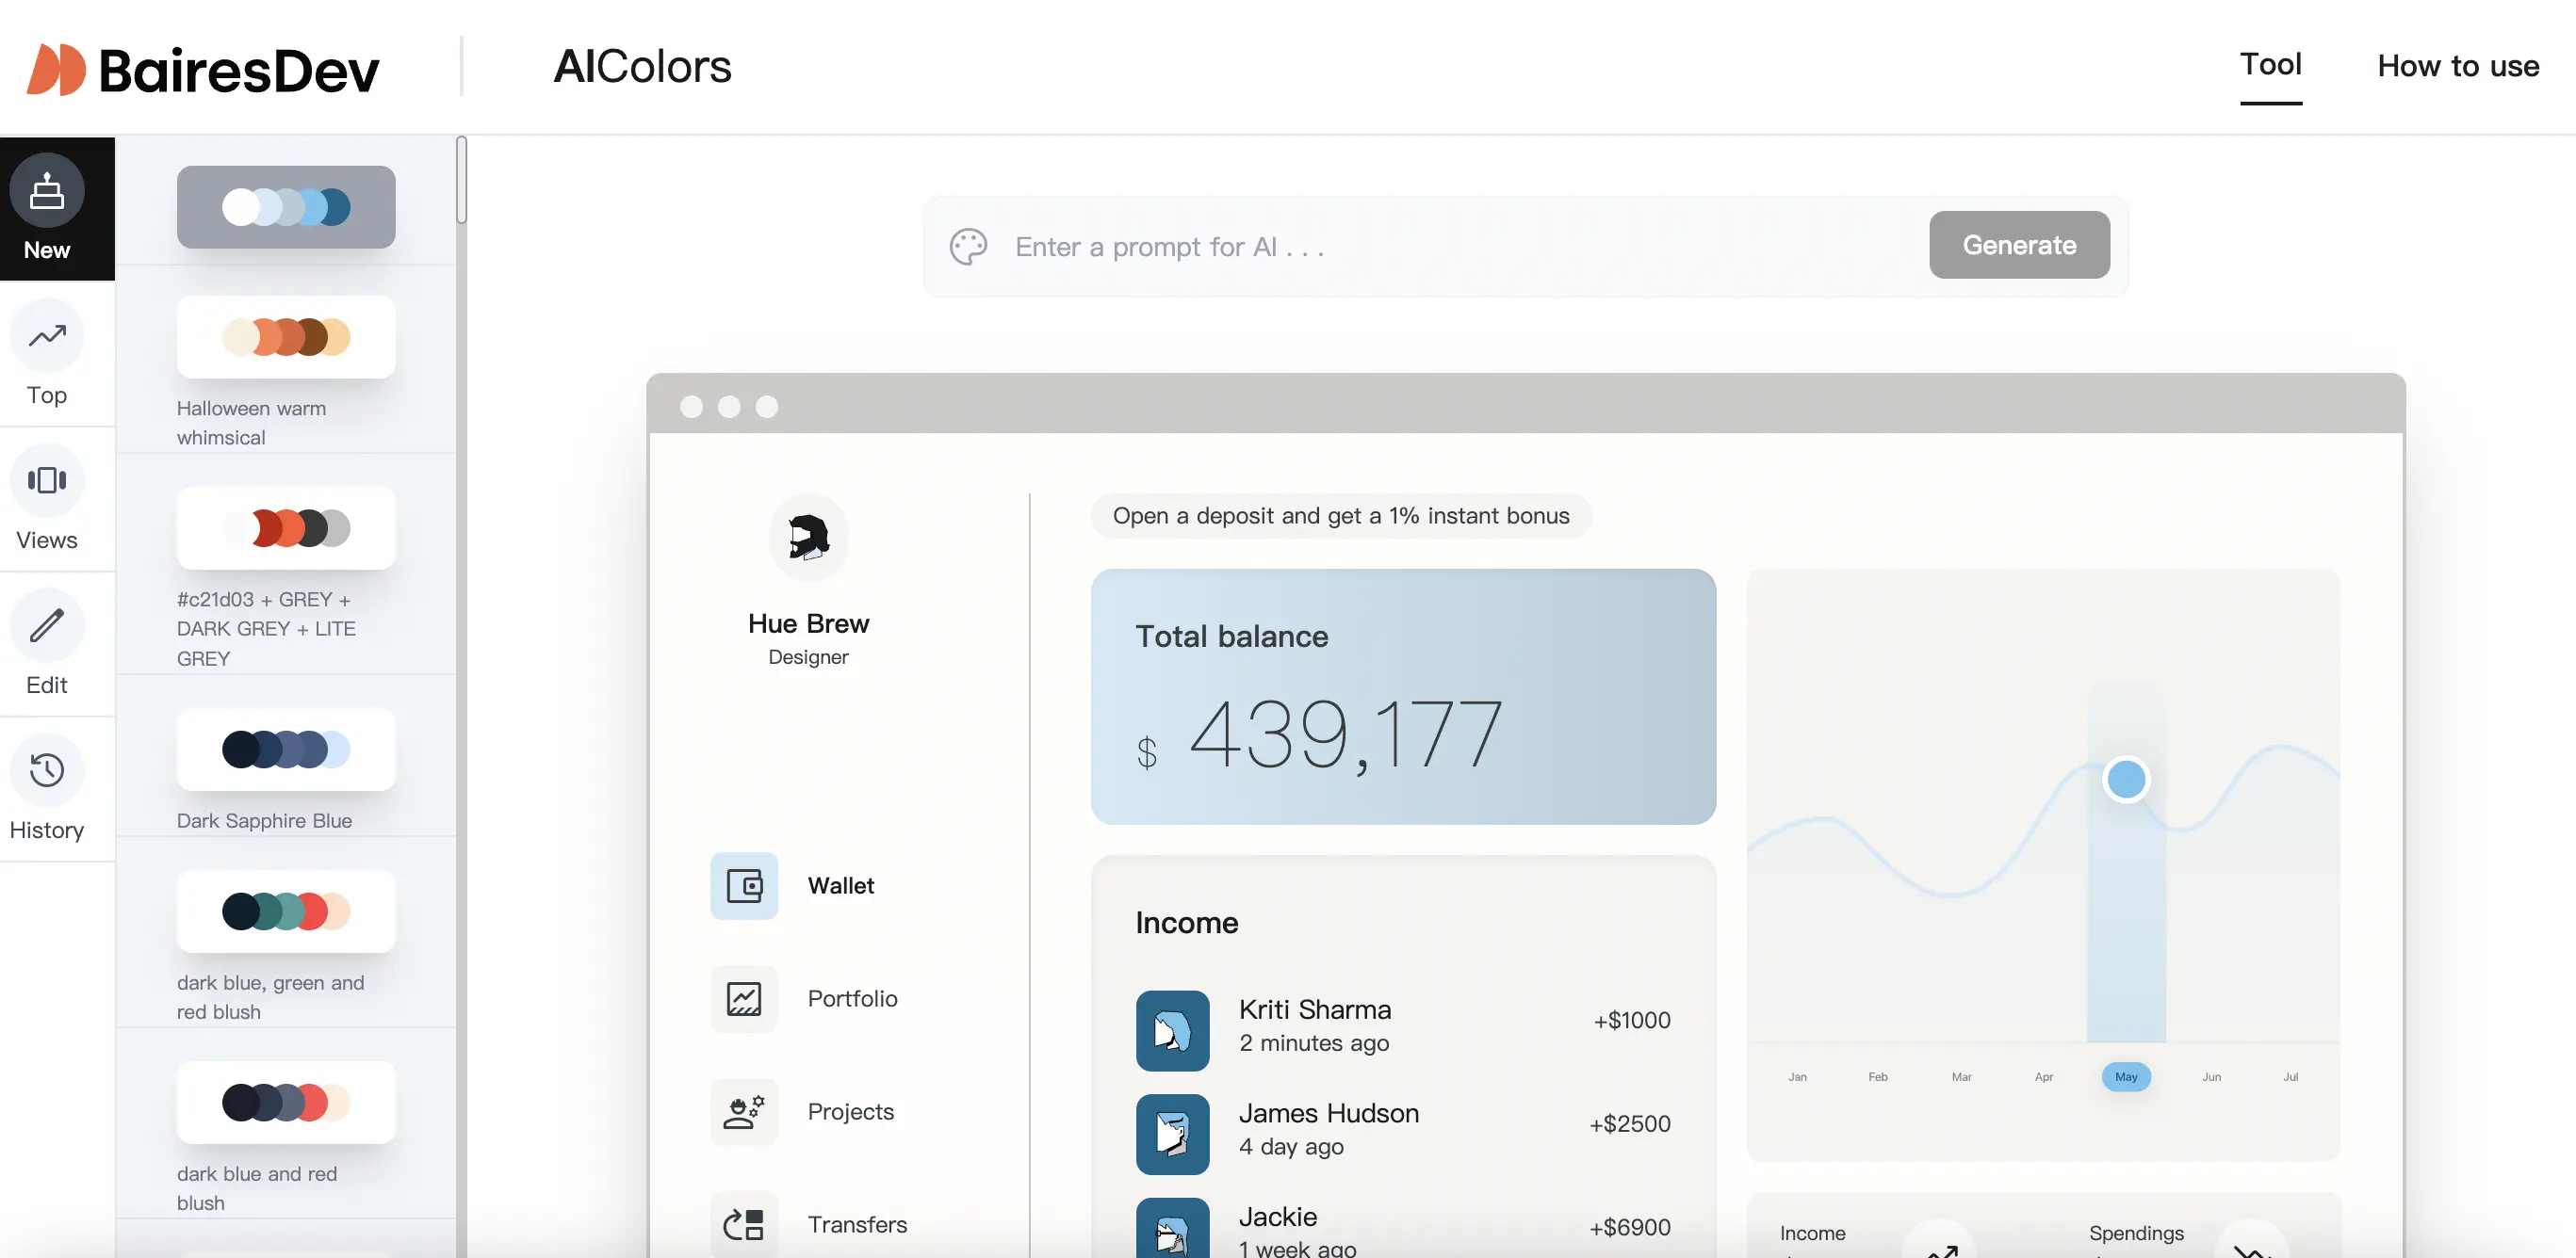Click the palette list scrollbar

point(461,181)
